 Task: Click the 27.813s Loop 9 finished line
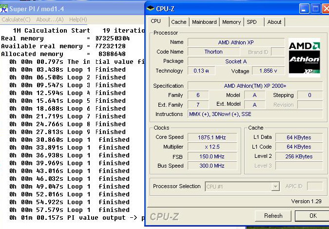[x=67, y=132]
